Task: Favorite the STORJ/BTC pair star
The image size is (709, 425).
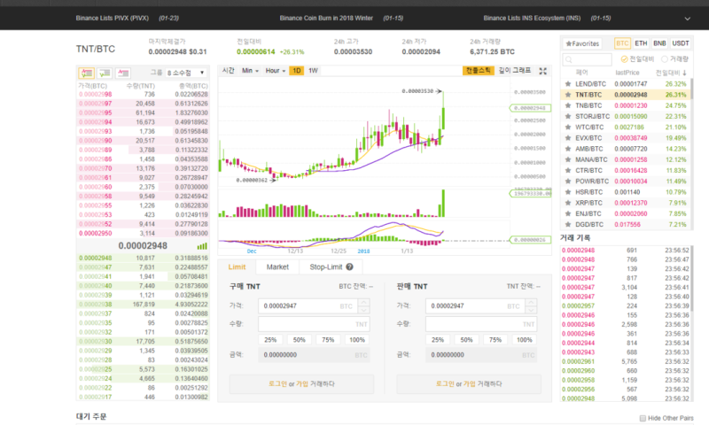Action: [x=568, y=117]
